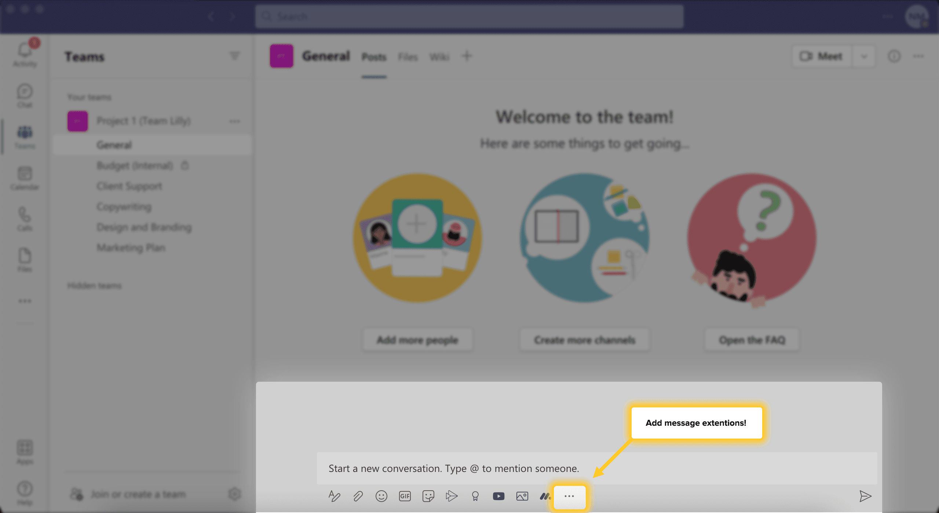Viewport: 939px width, 513px height.
Task: Click the message formatting icon
Action: [334, 496]
